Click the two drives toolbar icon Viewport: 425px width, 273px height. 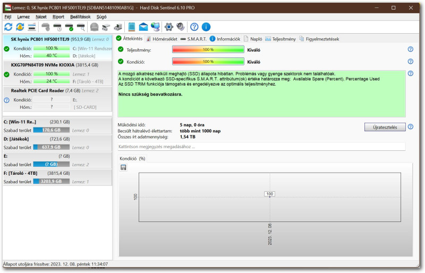click(106, 27)
